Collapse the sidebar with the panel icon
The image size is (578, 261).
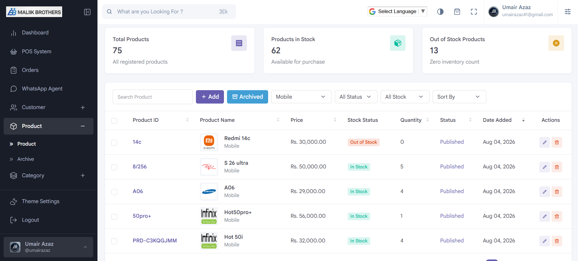pos(87,12)
